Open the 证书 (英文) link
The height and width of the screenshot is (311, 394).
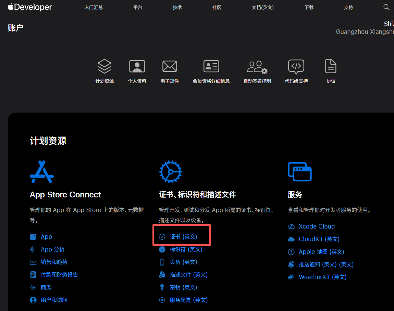(183, 237)
